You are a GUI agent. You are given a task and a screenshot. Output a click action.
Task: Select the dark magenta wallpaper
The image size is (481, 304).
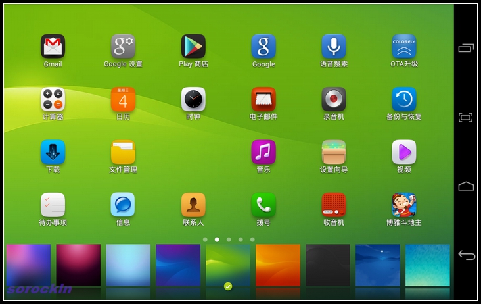78,265
